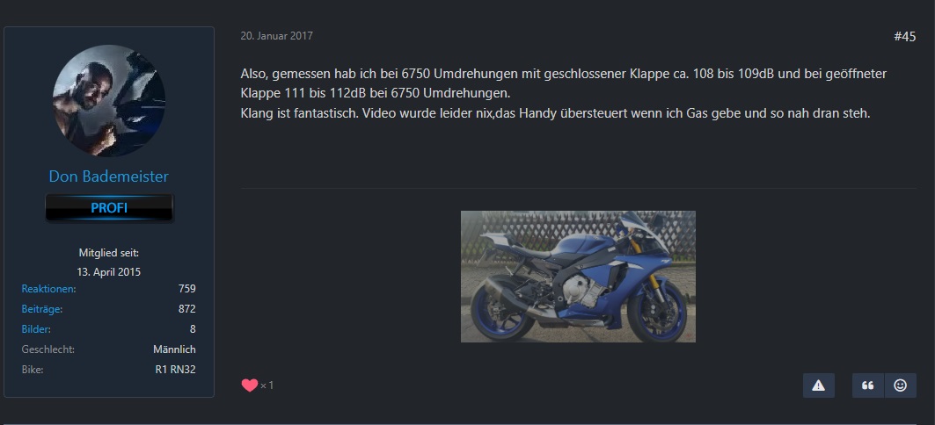The height and width of the screenshot is (425, 935).
Task: Click the 8 images count
Action: (193, 329)
